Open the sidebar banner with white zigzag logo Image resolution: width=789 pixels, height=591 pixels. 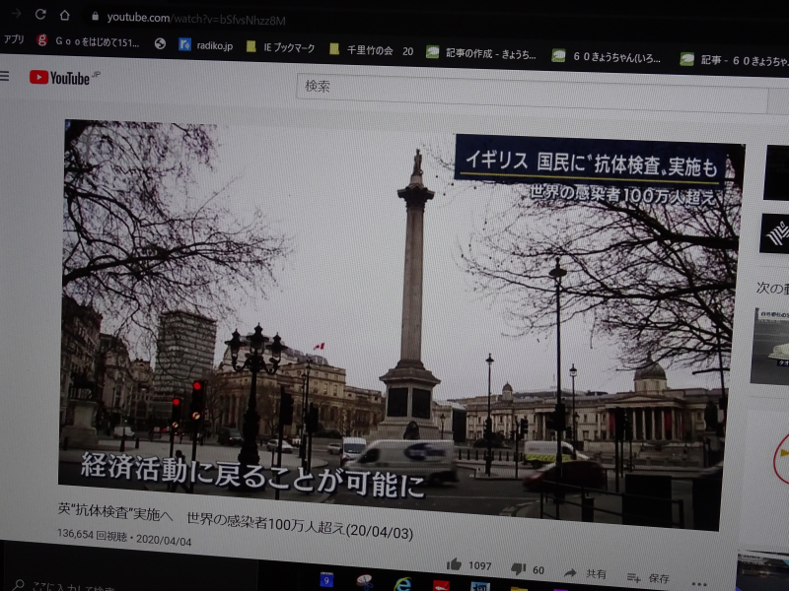(x=775, y=233)
